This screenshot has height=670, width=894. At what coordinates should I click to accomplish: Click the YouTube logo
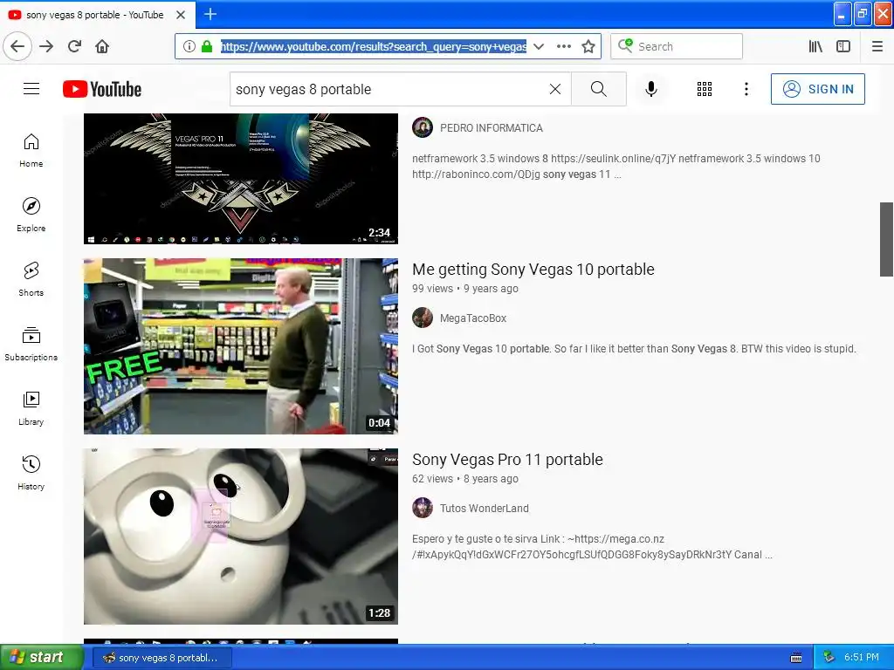click(x=102, y=89)
